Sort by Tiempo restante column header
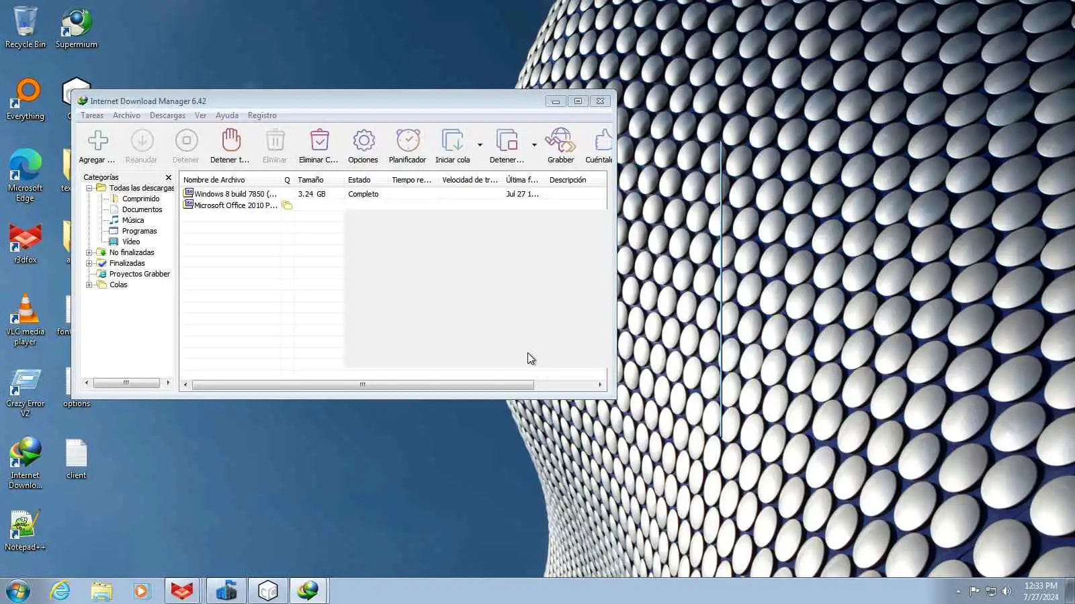This screenshot has width=1075, height=604. [x=413, y=180]
